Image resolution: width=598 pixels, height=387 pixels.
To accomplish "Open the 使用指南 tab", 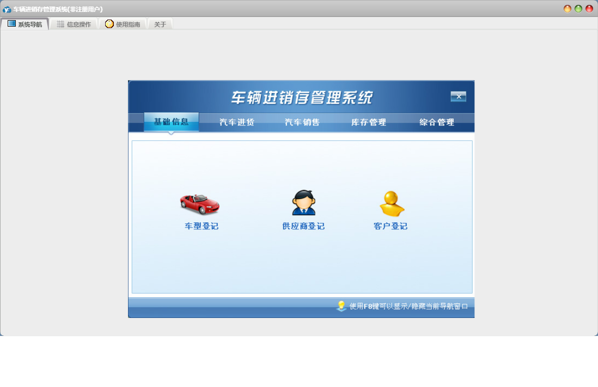I will [123, 24].
